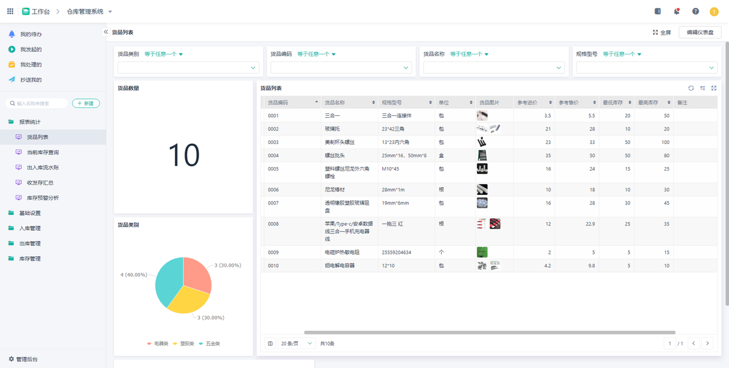Toggle 塑胶类 legend in pie chart
This screenshot has height=368, width=729.
click(x=184, y=344)
